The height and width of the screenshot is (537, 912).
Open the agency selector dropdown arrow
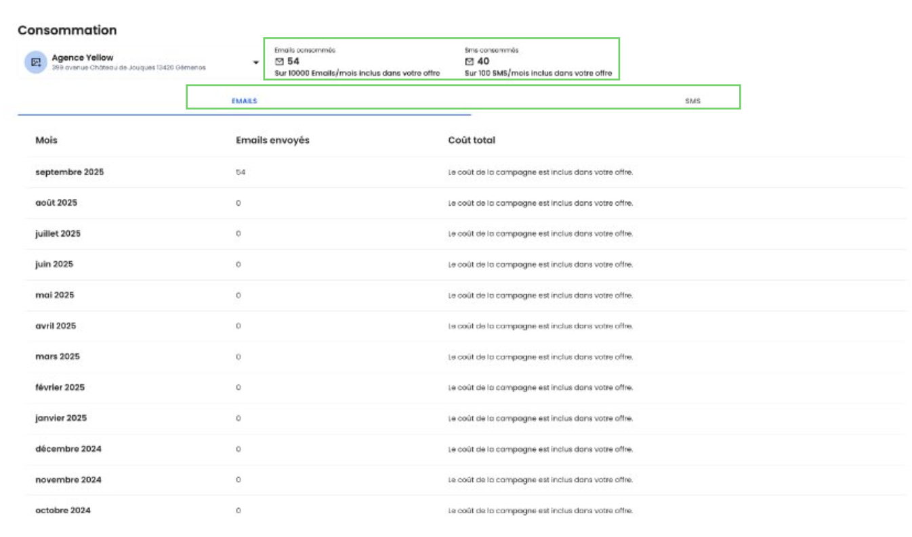[256, 62]
